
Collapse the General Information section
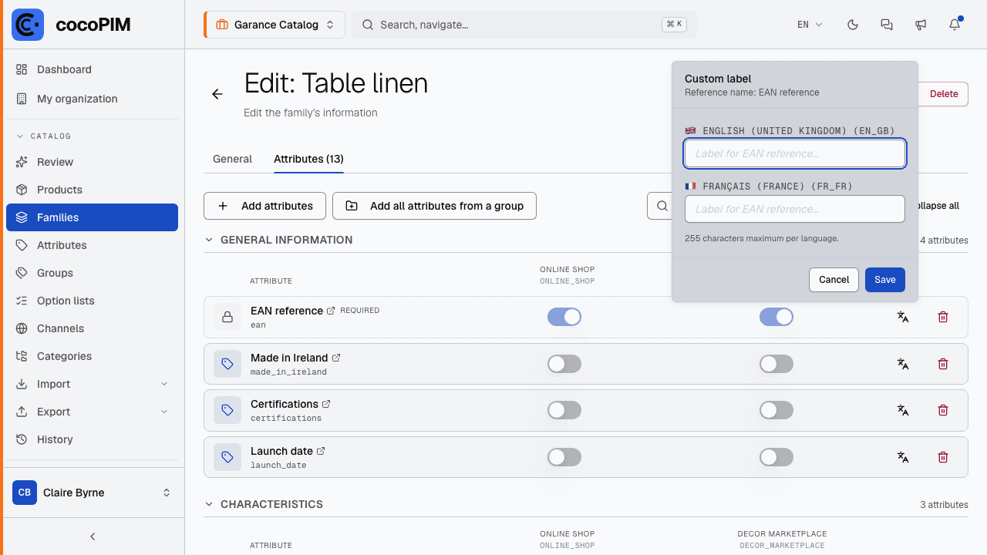pyautogui.click(x=208, y=240)
